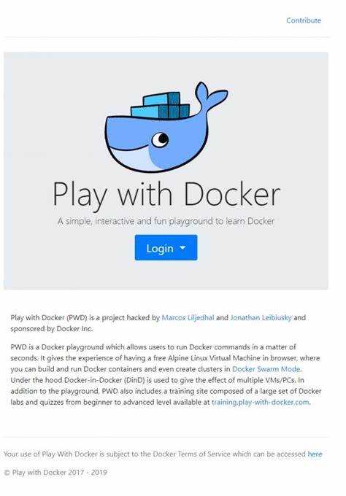Click the Docker whale logo

pos(166,127)
